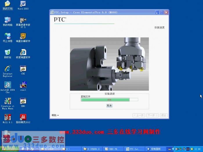Click the greyed-out 下一步 button
Viewport: 203px width, 152px height.
(x=152, y=115)
